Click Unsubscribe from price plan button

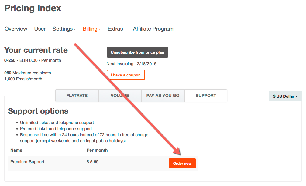pos(137,52)
